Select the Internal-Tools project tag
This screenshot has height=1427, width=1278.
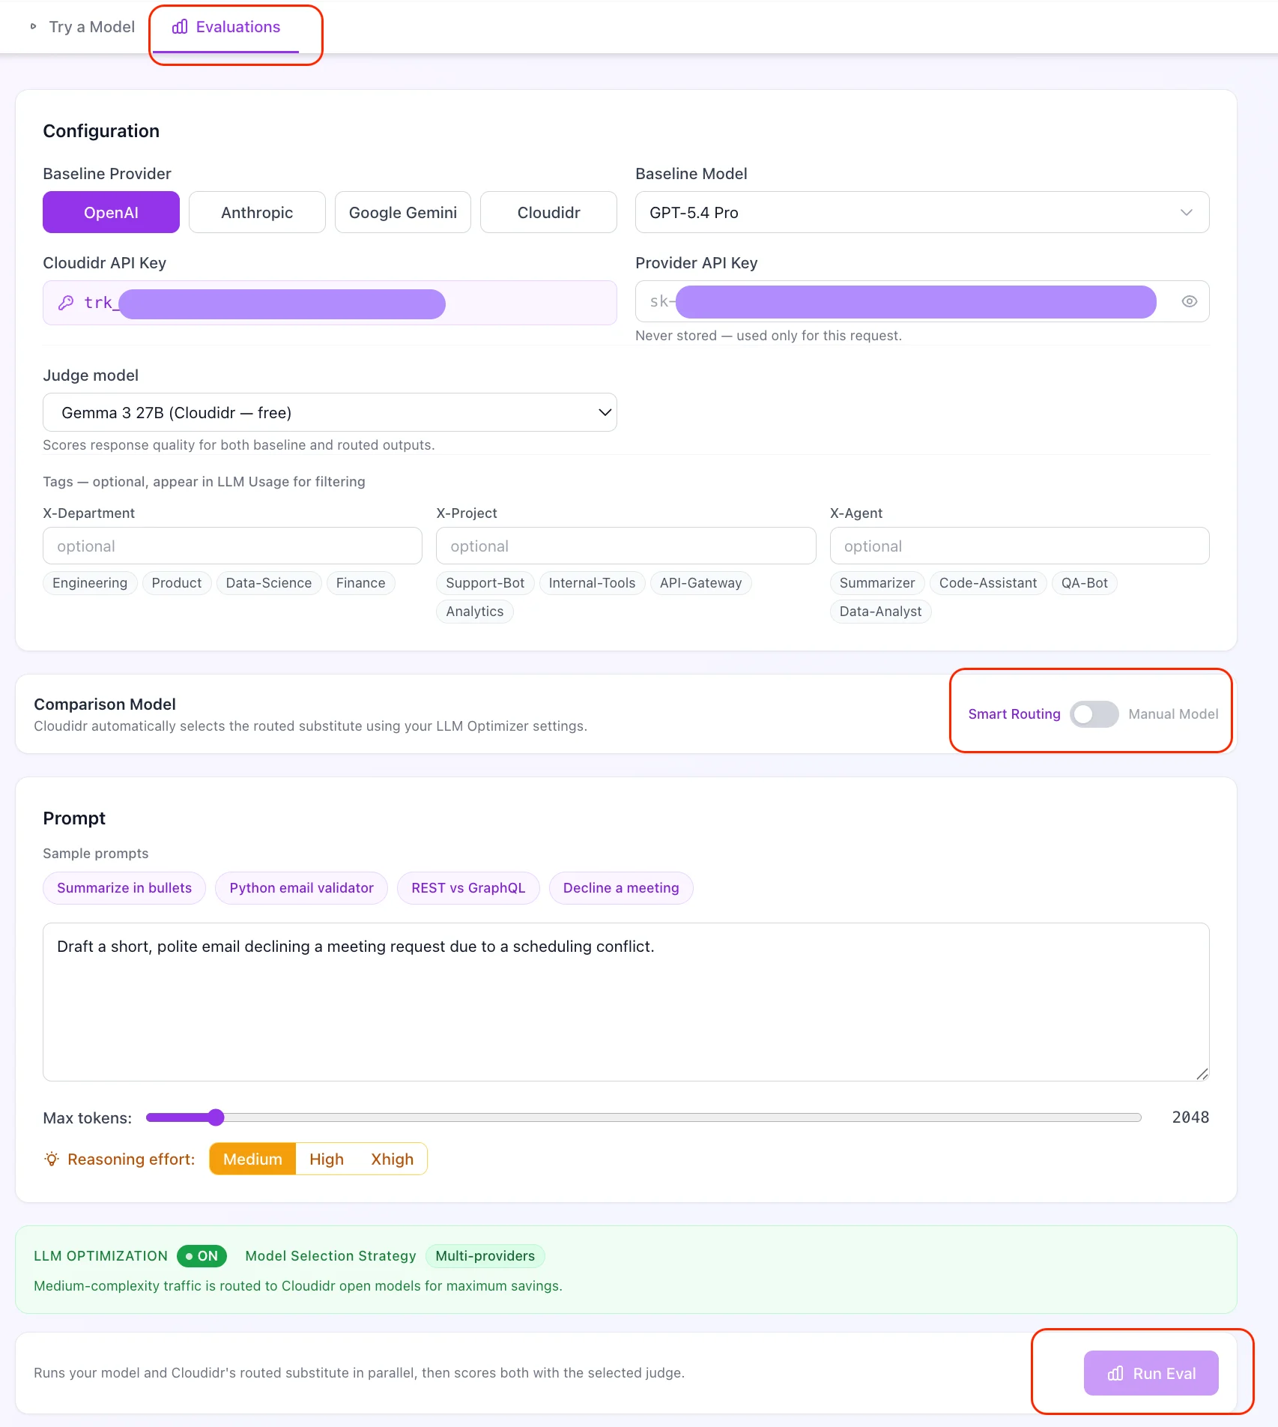tap(592, 583)
